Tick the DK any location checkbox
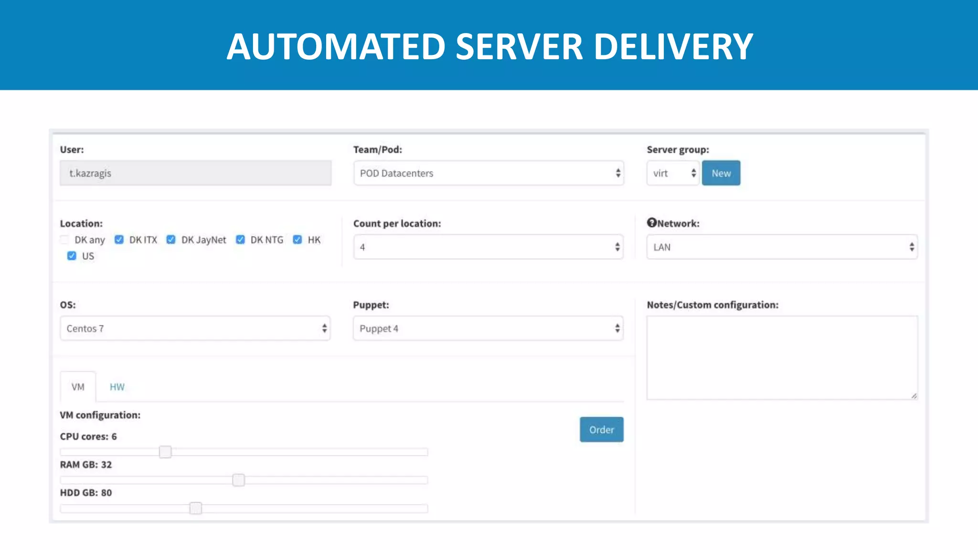978x550 pixels. pos(64,240)
